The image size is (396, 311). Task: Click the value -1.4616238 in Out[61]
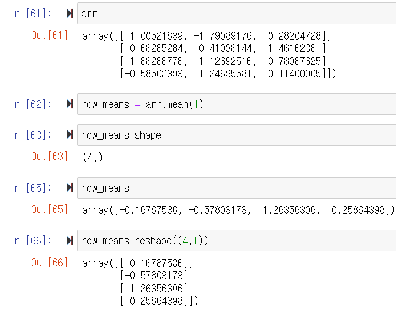pyautogui.click(x=289, y=48)
